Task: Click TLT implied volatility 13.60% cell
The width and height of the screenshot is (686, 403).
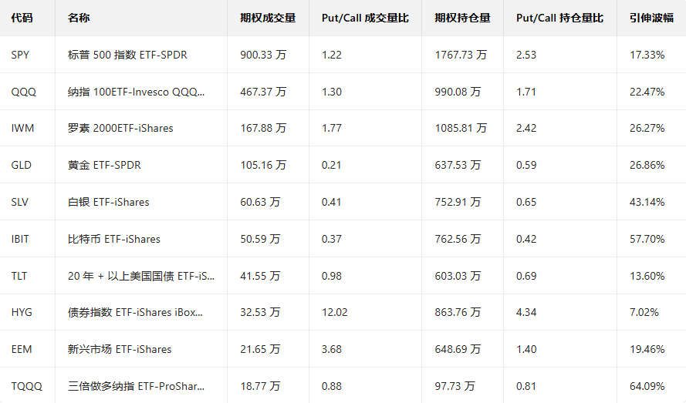Action: (647, 276)
